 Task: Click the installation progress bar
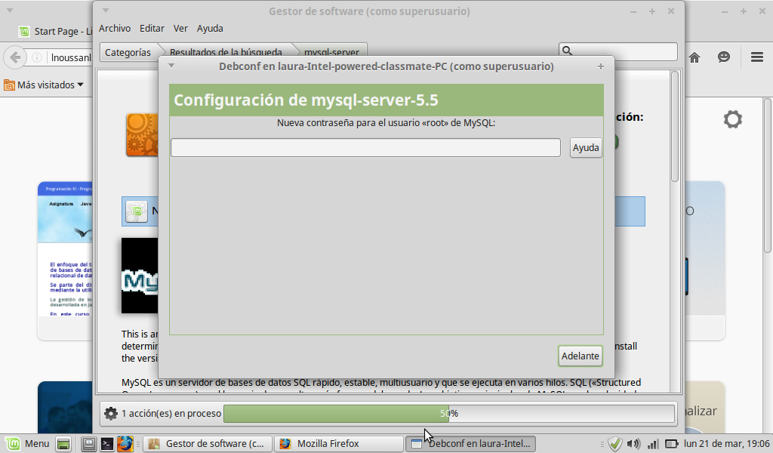click(x=448, y=413)
